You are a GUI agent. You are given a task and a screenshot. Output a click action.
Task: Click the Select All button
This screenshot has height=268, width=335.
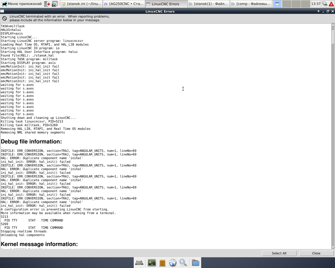click(x=279, y=253)
